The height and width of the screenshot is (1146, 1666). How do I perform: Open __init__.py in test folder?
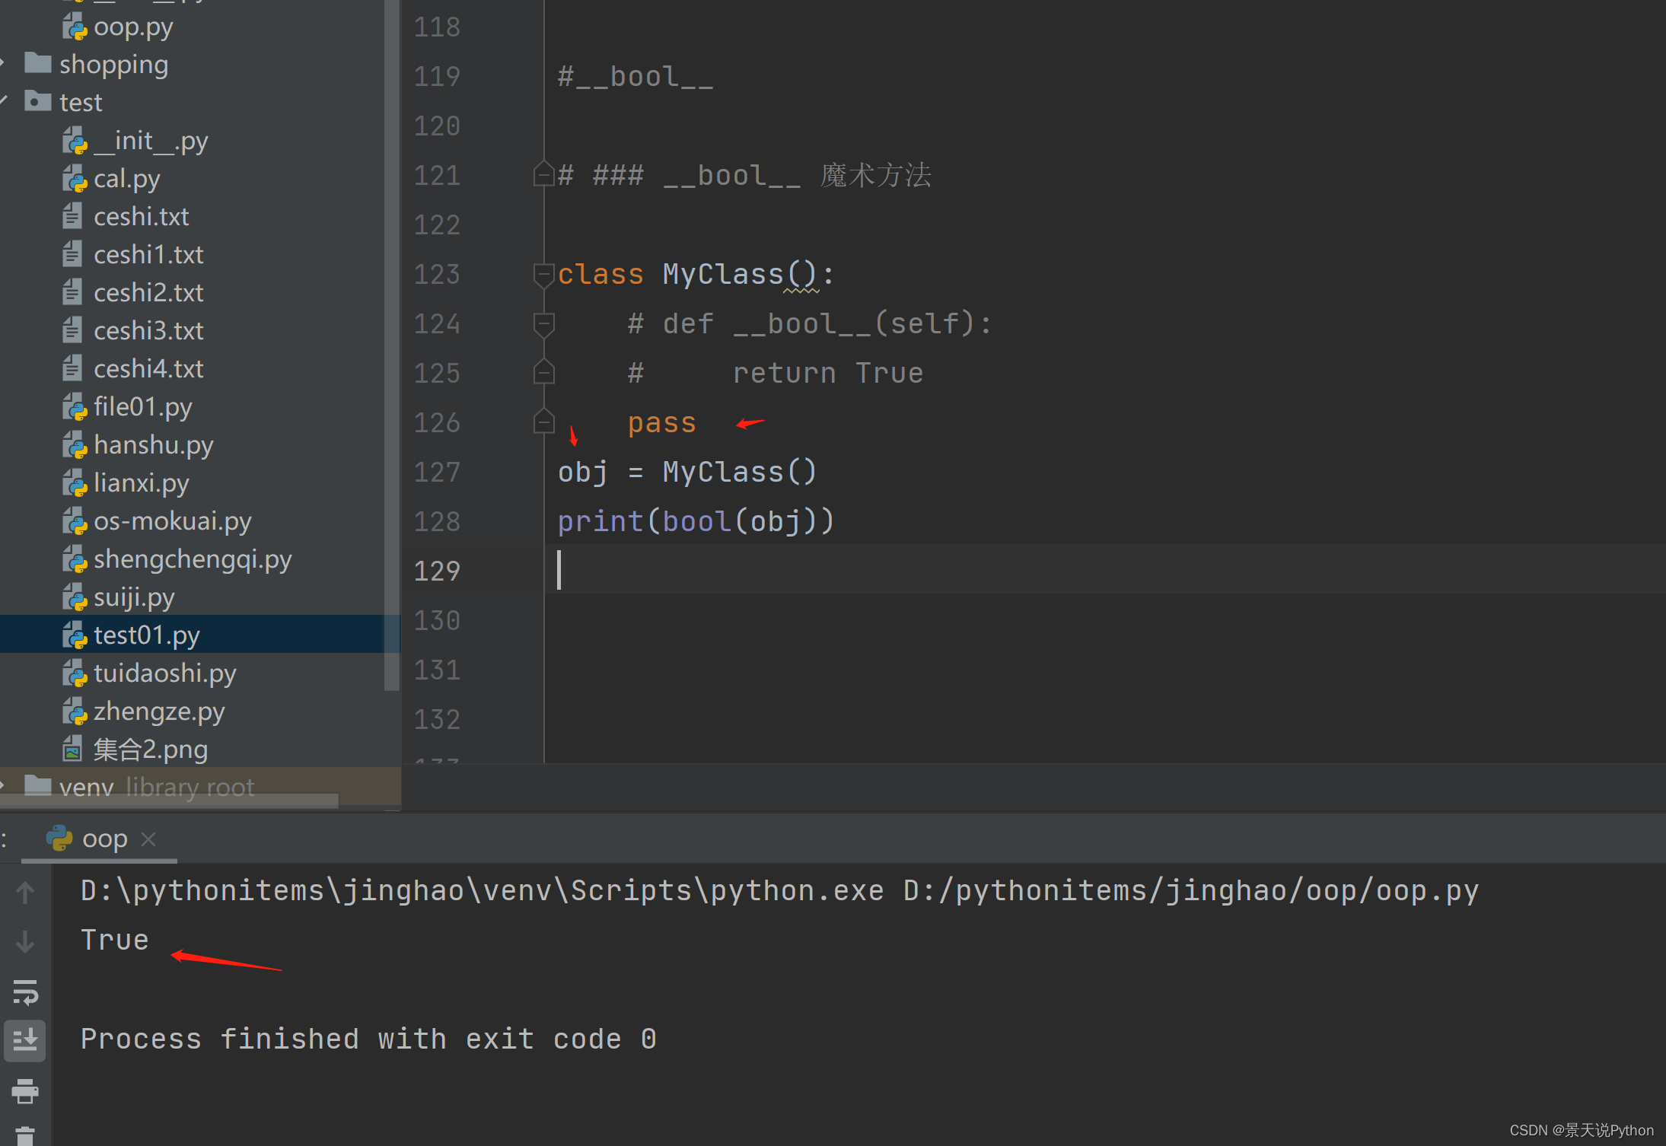(x=151, y=141)
